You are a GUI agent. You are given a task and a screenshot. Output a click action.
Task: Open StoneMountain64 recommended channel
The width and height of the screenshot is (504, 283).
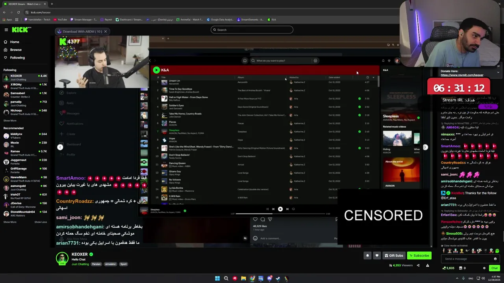tap(24, 213)
